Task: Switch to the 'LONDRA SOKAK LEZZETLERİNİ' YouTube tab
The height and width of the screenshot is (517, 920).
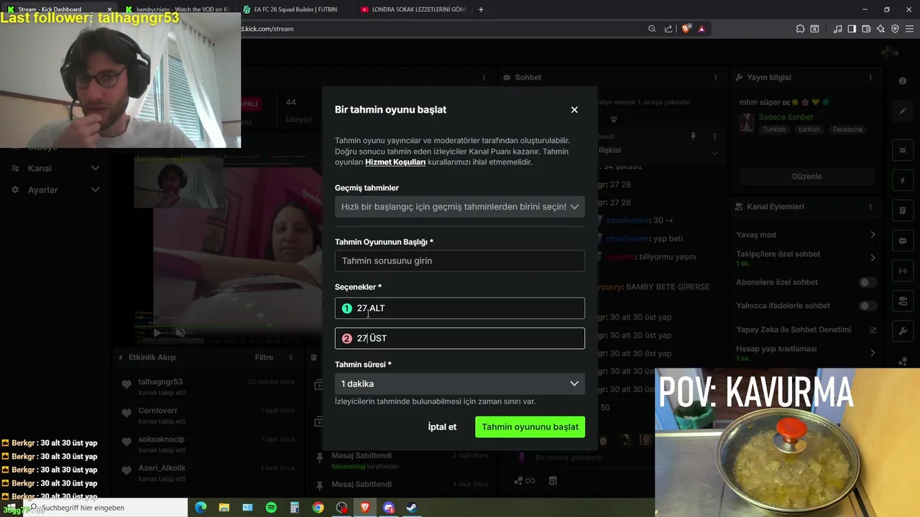Action: point(413,9)
